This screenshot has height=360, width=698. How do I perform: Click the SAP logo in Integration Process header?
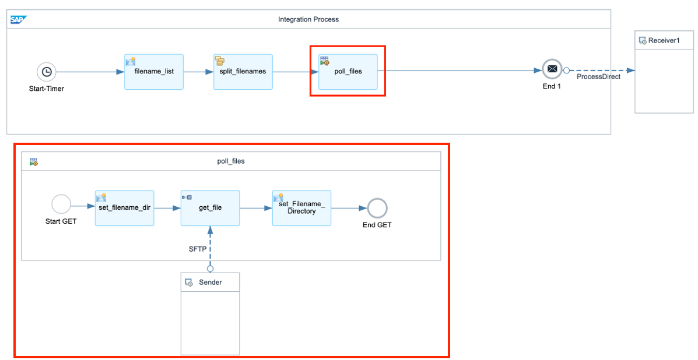(19, 19)
